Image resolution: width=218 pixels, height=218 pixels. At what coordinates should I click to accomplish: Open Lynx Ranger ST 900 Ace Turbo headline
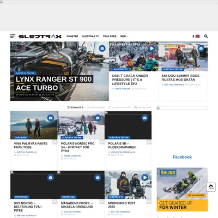[54, 83]
